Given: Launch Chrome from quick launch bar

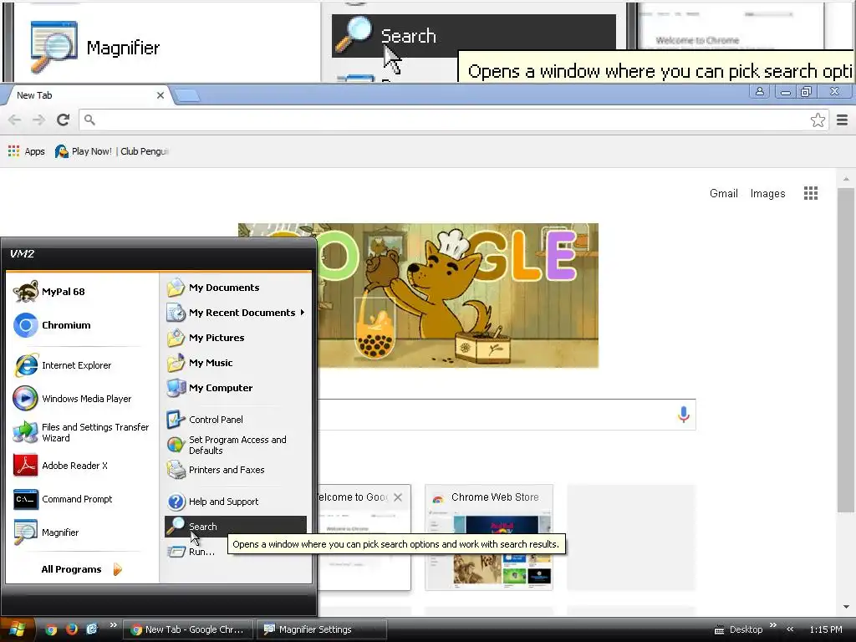Looking at the screenshot, I should [51, 629].
